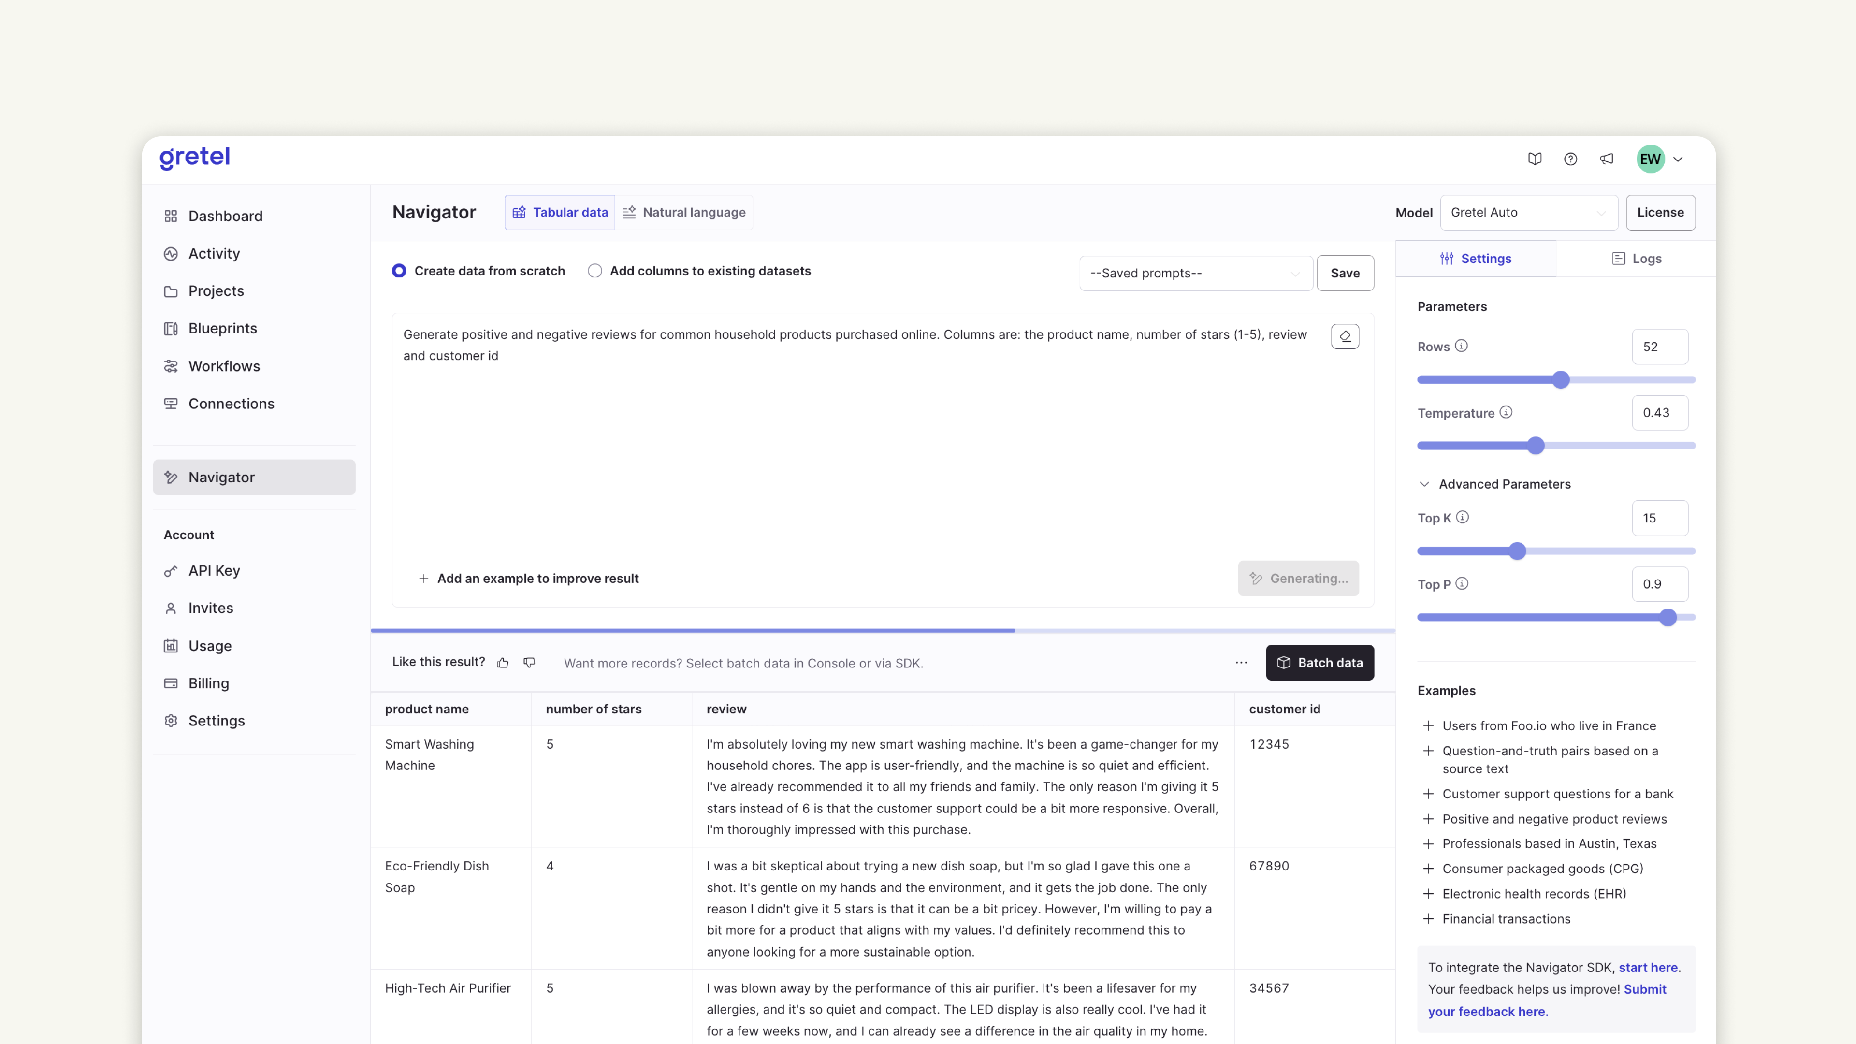Click the start here SDK link
This screenshot has width=1856, height=1044.
pyautogui.click(x=1648, y=968)
